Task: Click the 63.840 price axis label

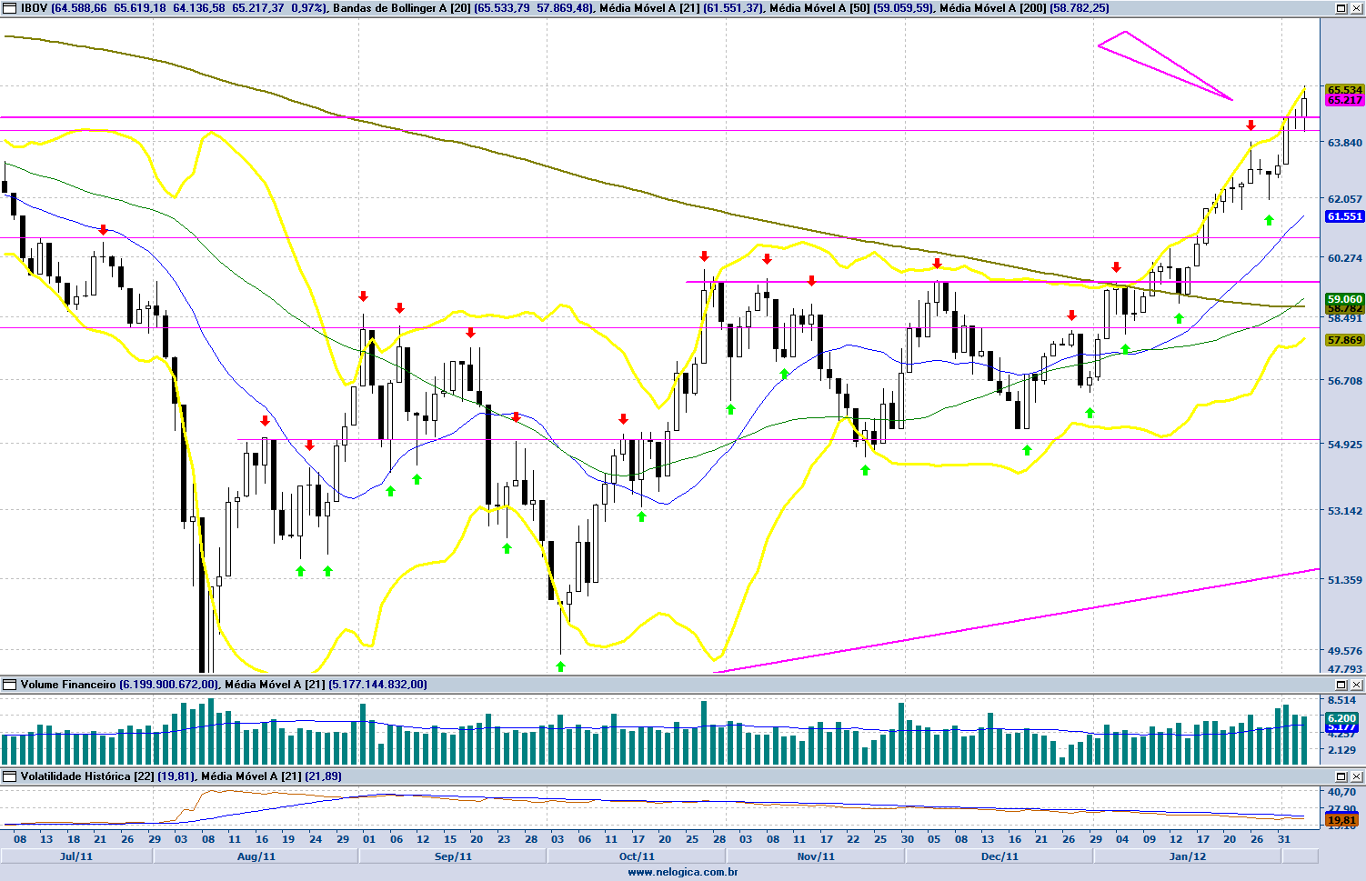Action: (1345, 143)
